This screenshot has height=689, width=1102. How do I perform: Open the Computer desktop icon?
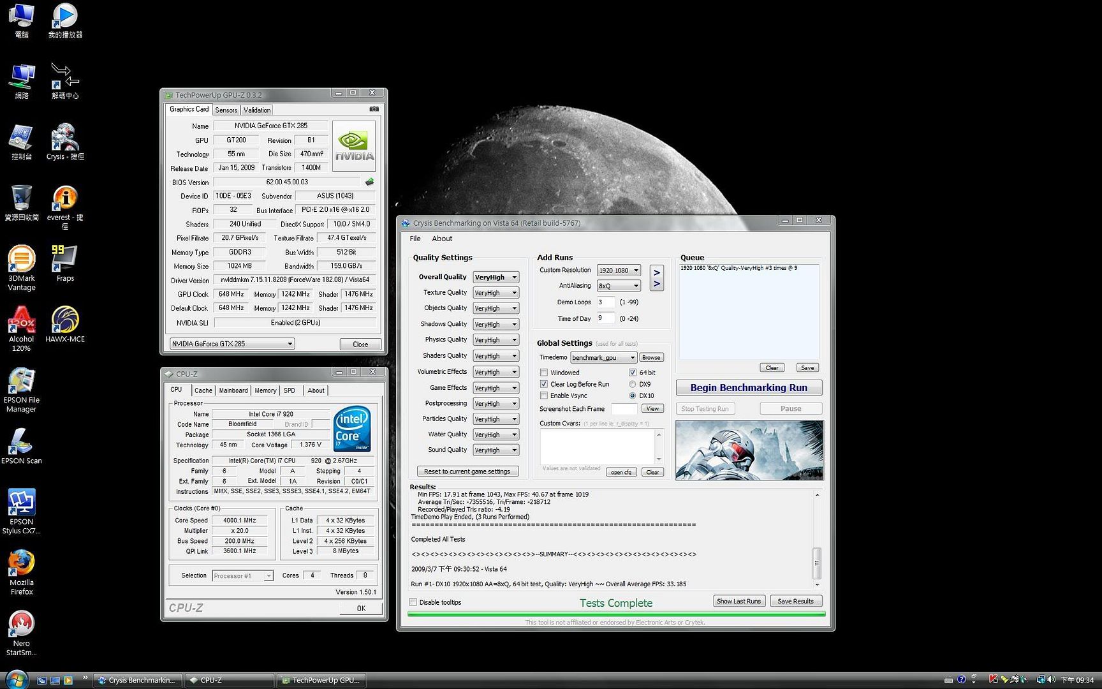22,20
